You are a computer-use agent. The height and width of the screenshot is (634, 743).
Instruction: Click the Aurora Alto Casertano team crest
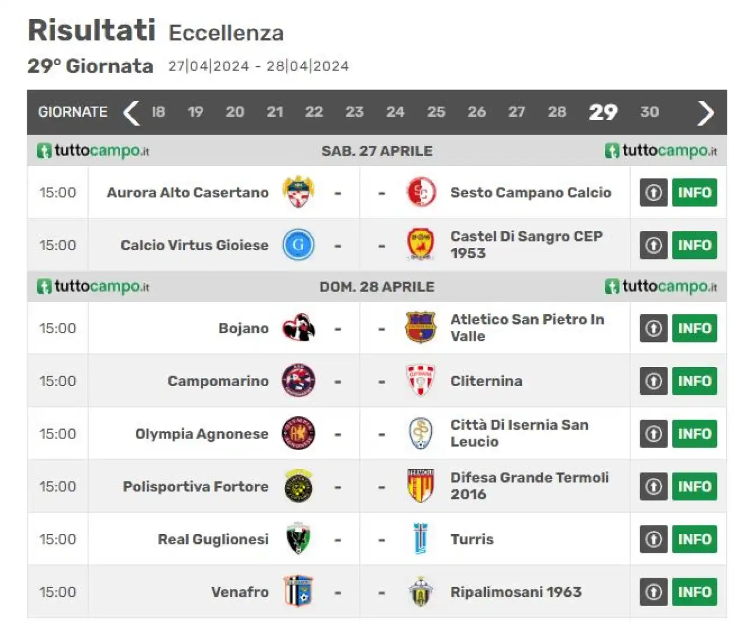tap(298, 192)
